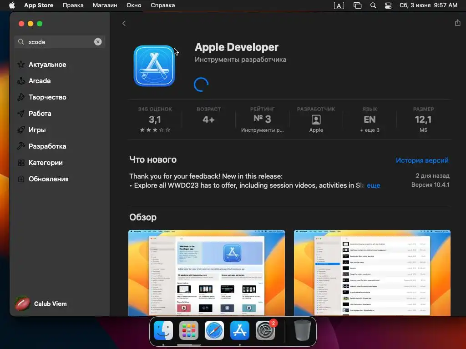Clear the search field text

coord(98,42)
